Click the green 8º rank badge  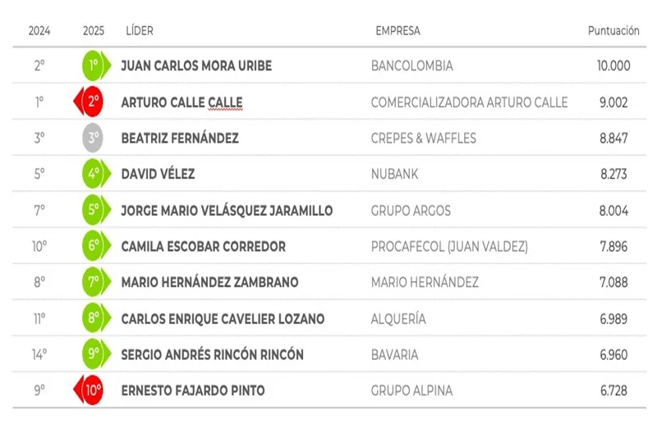pos(94,318)
